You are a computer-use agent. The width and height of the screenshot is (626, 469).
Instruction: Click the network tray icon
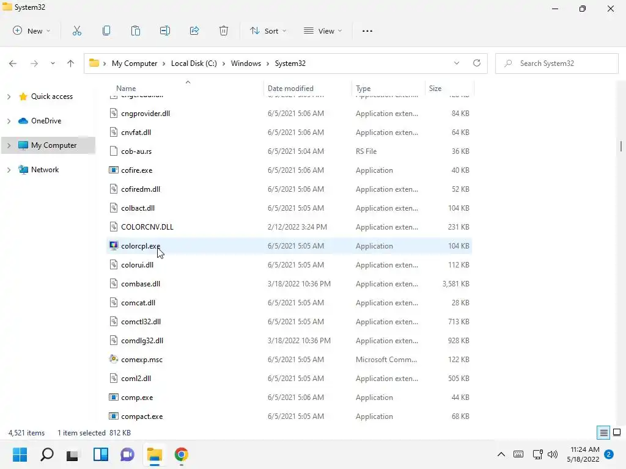(538, 454)
